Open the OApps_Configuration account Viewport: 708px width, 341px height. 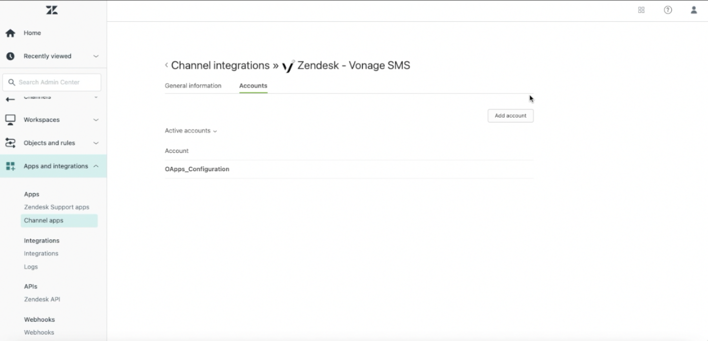(197, 169)
